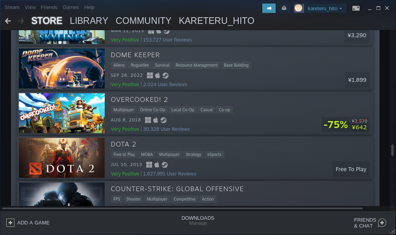
Task: Click the ADD A GAME label
Action: coord(33,222)
